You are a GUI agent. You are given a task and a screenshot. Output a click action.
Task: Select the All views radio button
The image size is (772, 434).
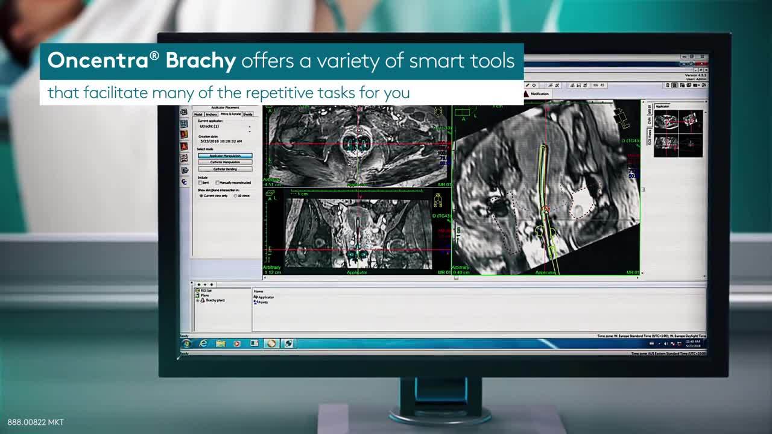click(x=235, y=196)
